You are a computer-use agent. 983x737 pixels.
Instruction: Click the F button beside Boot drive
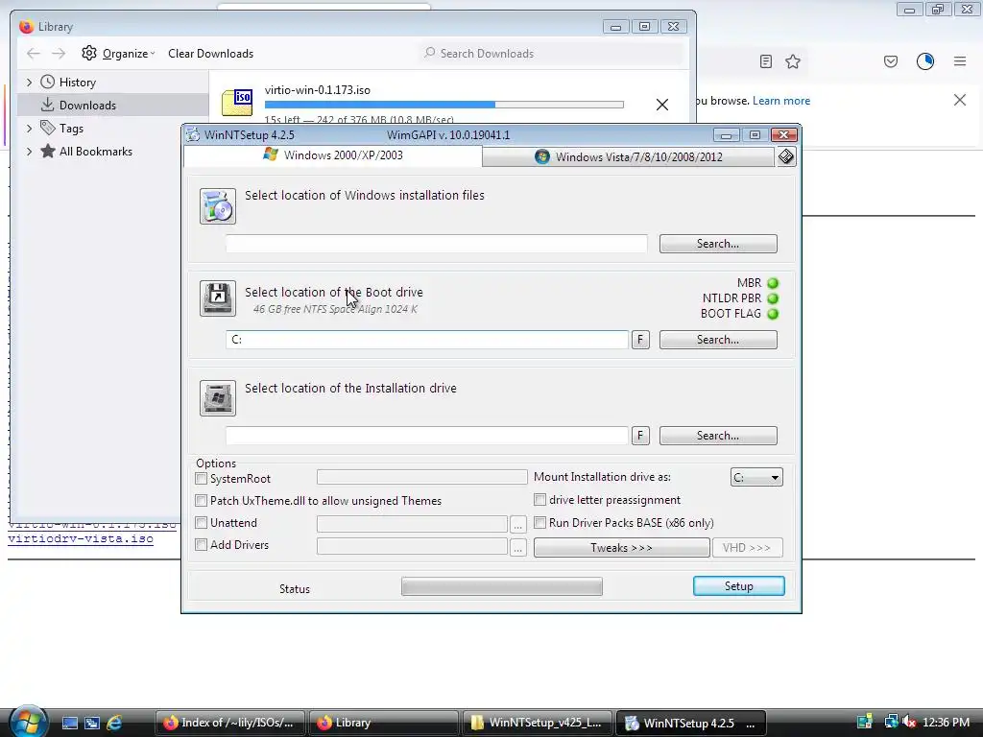[x=640, y=340]
